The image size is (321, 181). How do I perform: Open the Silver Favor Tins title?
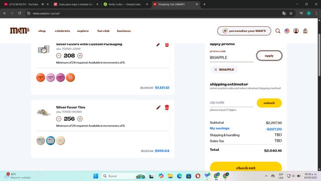tap(71, 107)
